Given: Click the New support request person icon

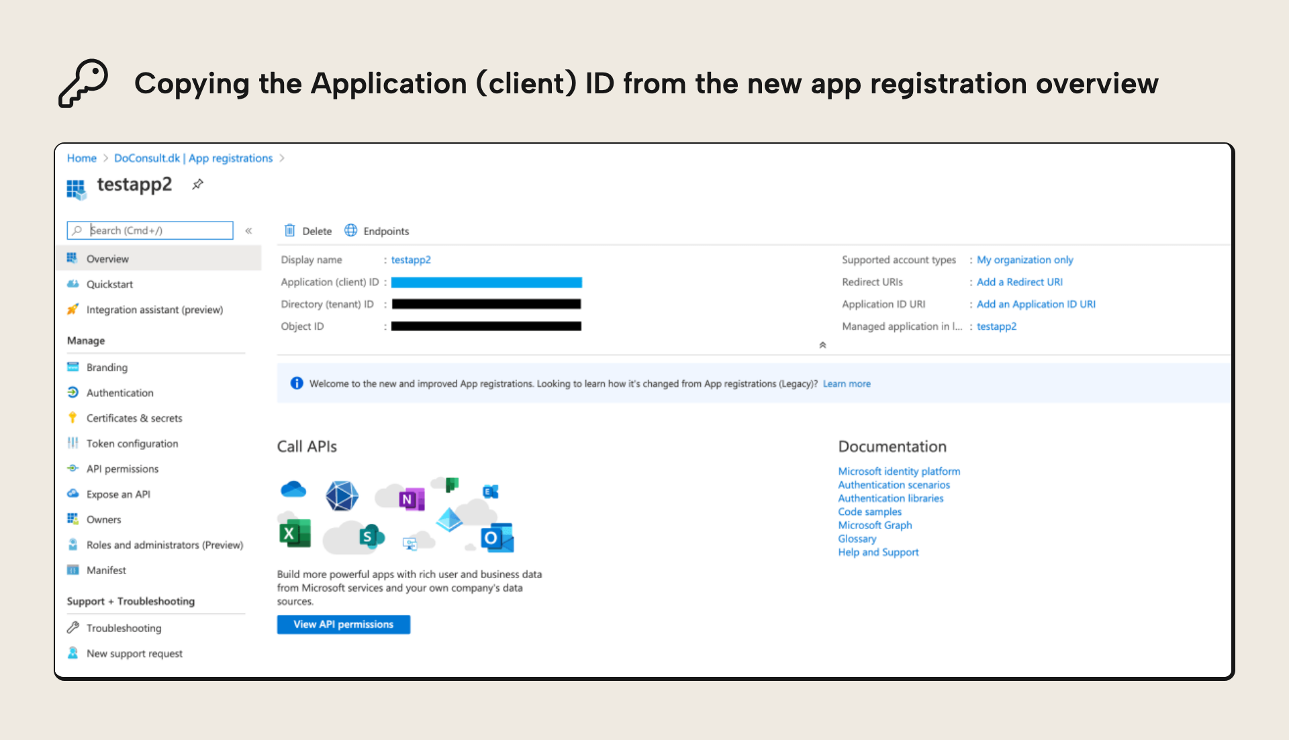Looking at the screenshot, I should coord(73,653).
